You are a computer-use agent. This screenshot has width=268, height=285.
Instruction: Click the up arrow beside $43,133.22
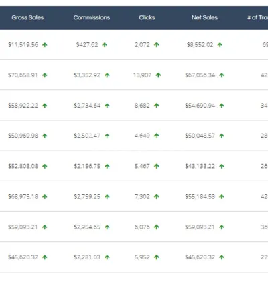[x=222, y=166]
